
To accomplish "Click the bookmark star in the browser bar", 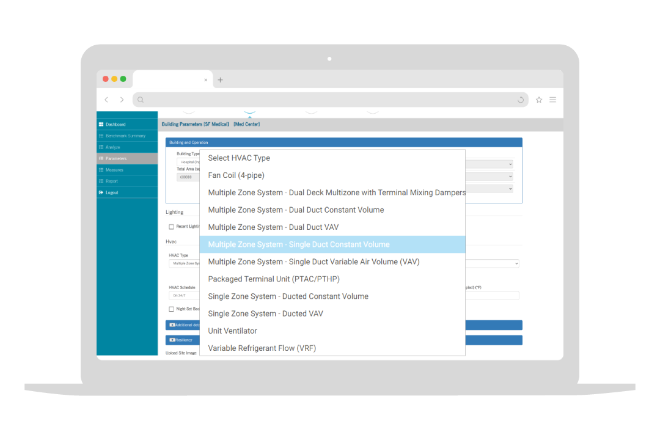I will point(540,99).
